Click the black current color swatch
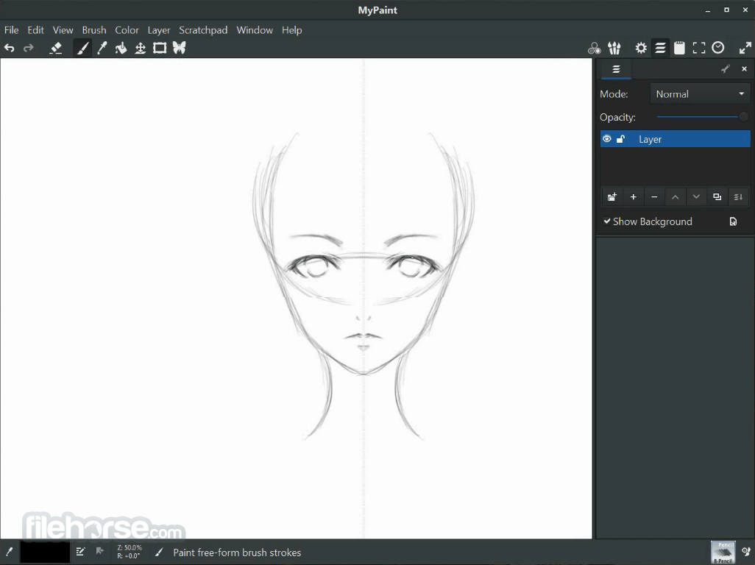Viewport: 755px width, 565px height. pos(45,552)
